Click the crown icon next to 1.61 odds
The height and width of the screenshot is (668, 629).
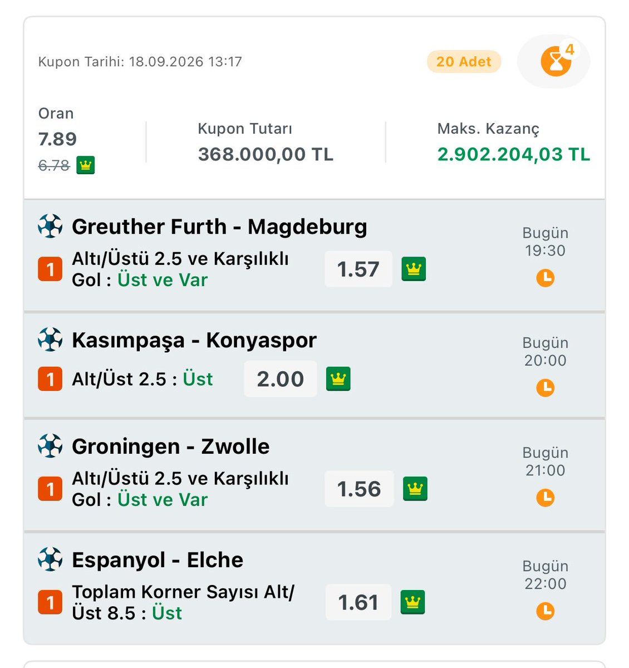[412, 602]
